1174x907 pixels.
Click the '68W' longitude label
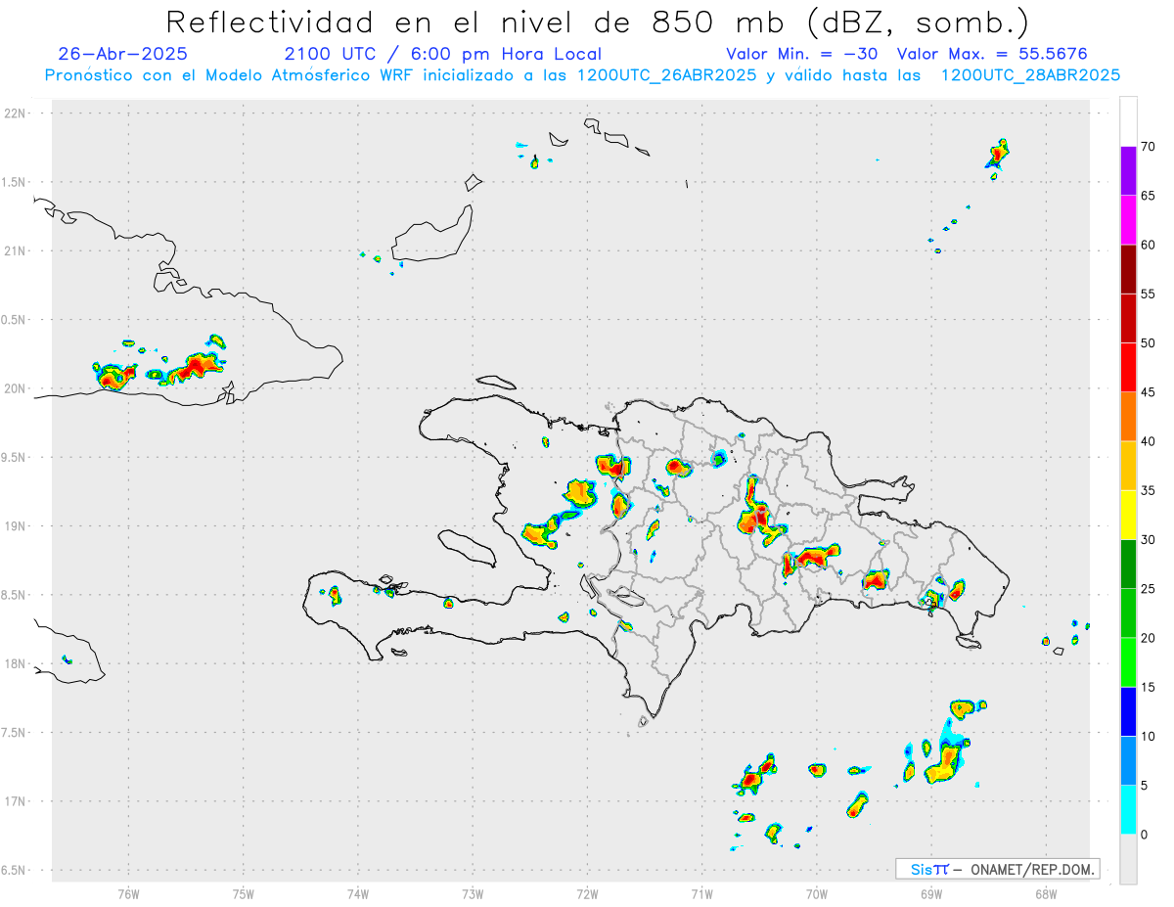(1046, 893)
